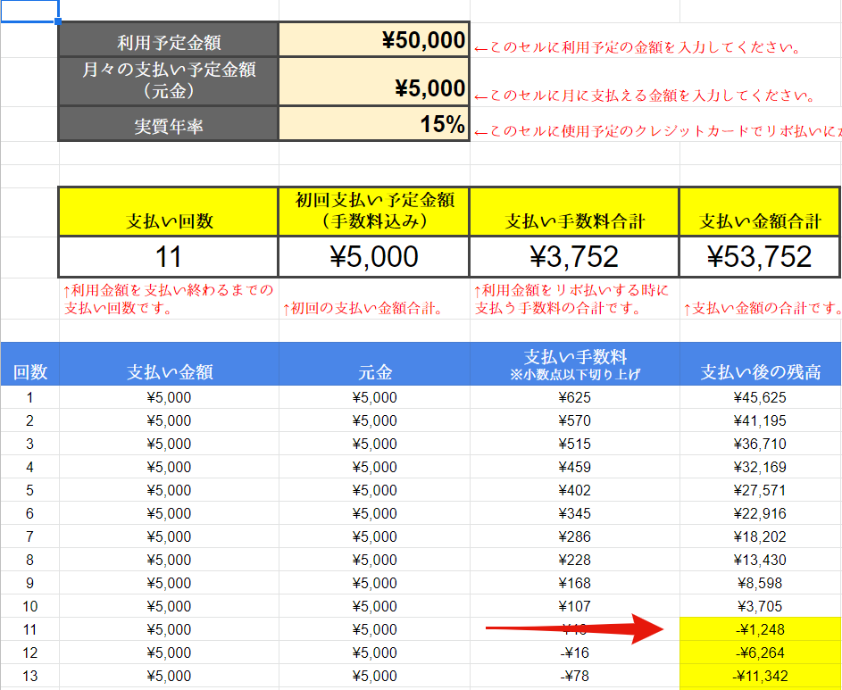The height and width of the screenshot is (690, 842).
Task: Click the balance cell ¥22,916
Action: point(760,513)
